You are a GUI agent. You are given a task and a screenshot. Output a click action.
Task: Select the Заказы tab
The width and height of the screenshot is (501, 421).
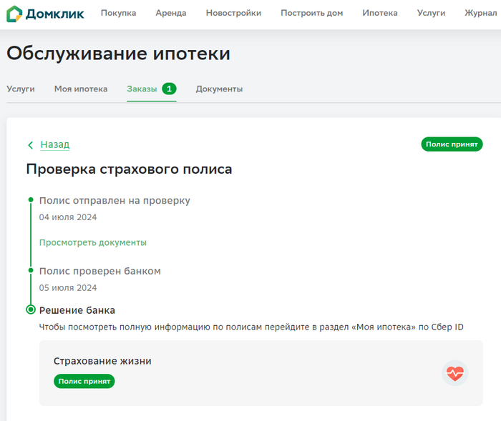142,89
